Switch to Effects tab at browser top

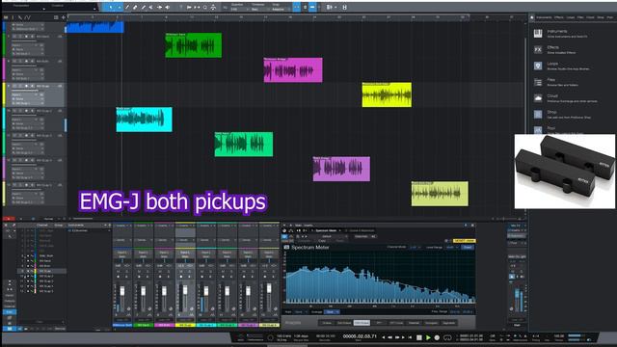[559, 17]
